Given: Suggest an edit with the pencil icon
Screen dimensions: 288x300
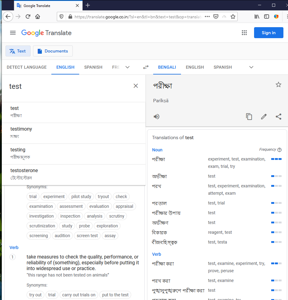Looking at the screenshot, I should 264,117.
